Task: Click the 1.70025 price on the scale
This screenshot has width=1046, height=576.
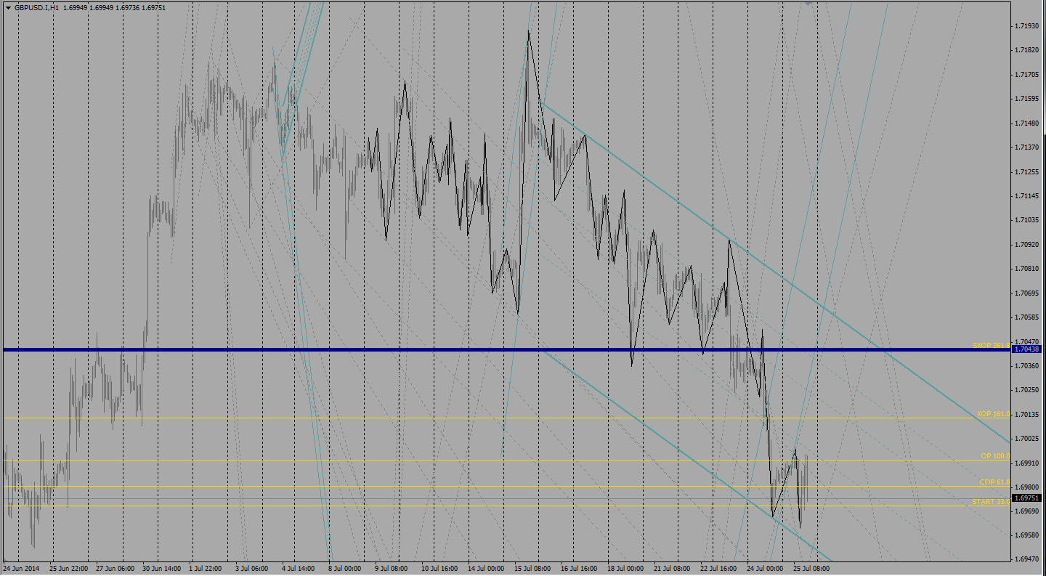Action: coord(1027,439)
